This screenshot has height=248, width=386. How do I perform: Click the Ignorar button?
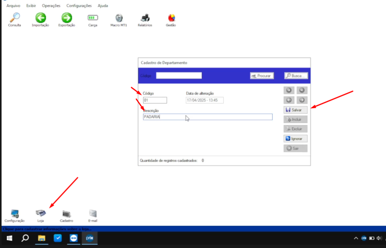[x=296, y=138]
